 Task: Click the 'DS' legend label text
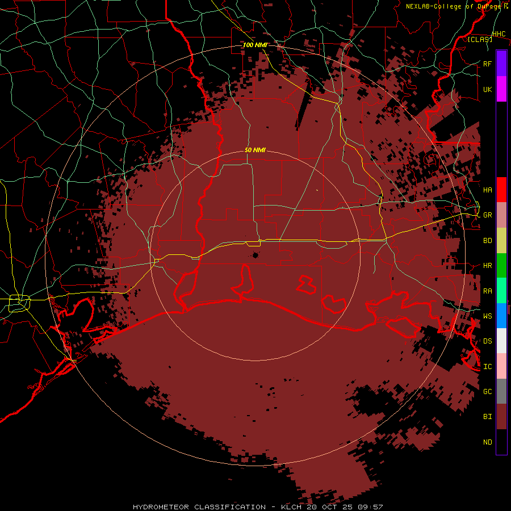tap(487, 341)
